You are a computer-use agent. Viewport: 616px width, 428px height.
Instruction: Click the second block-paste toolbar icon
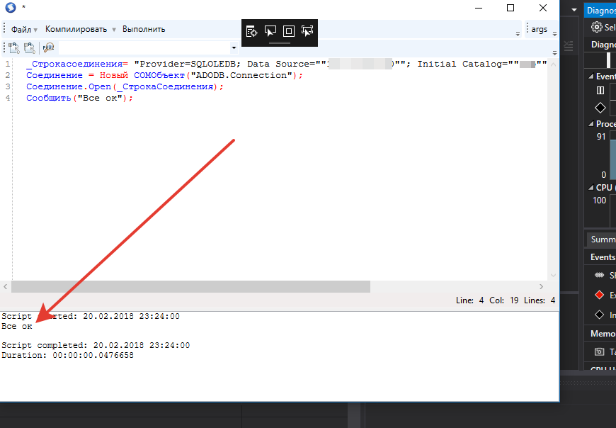[x=28, y=47]
